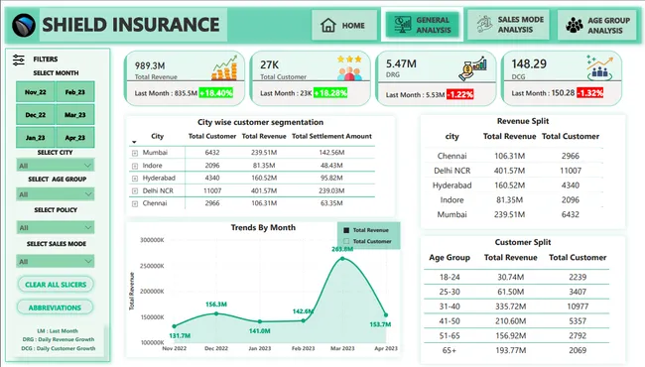Click the Apr 2023 data point 153.7M
645x367 pixels.
386,315
